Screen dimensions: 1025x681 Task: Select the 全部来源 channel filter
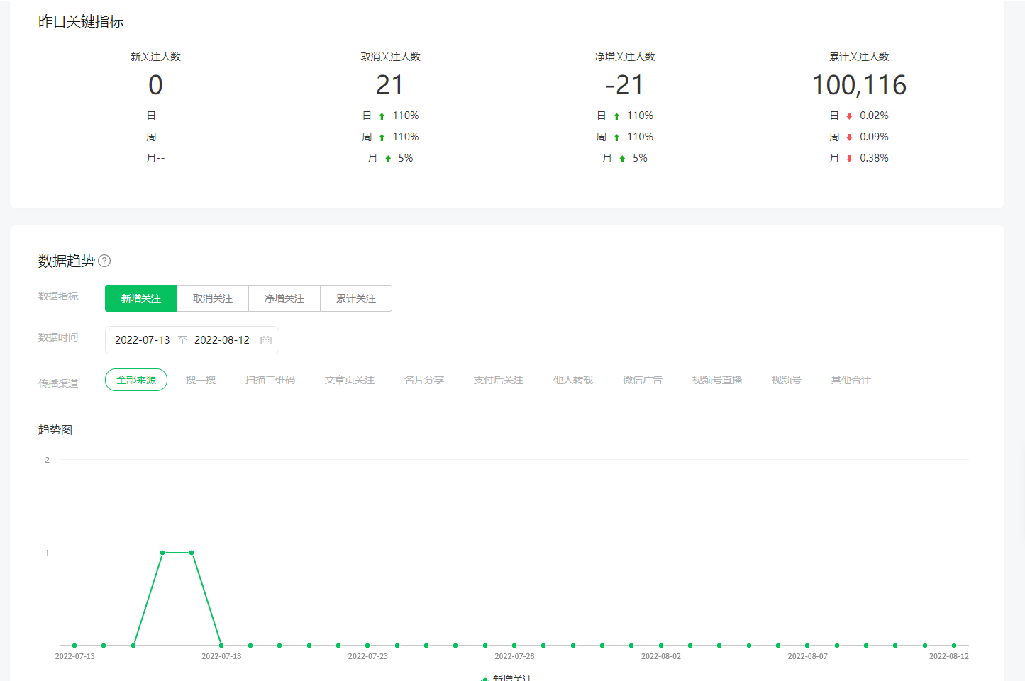tap(136, 380)
